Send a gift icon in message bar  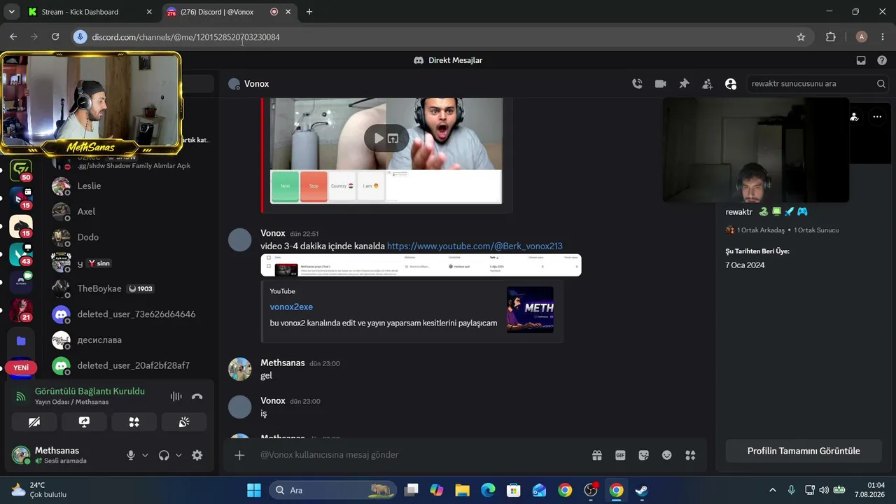click(597, 455)
